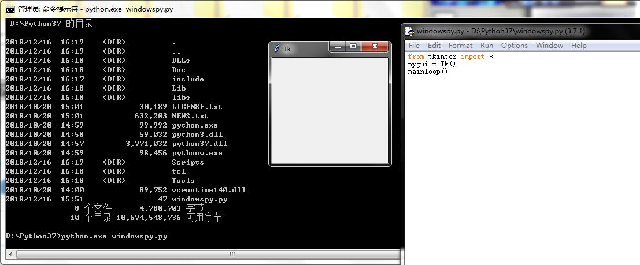Click the console horizontal scrollbar left arrow

click(x=10, y=255)
